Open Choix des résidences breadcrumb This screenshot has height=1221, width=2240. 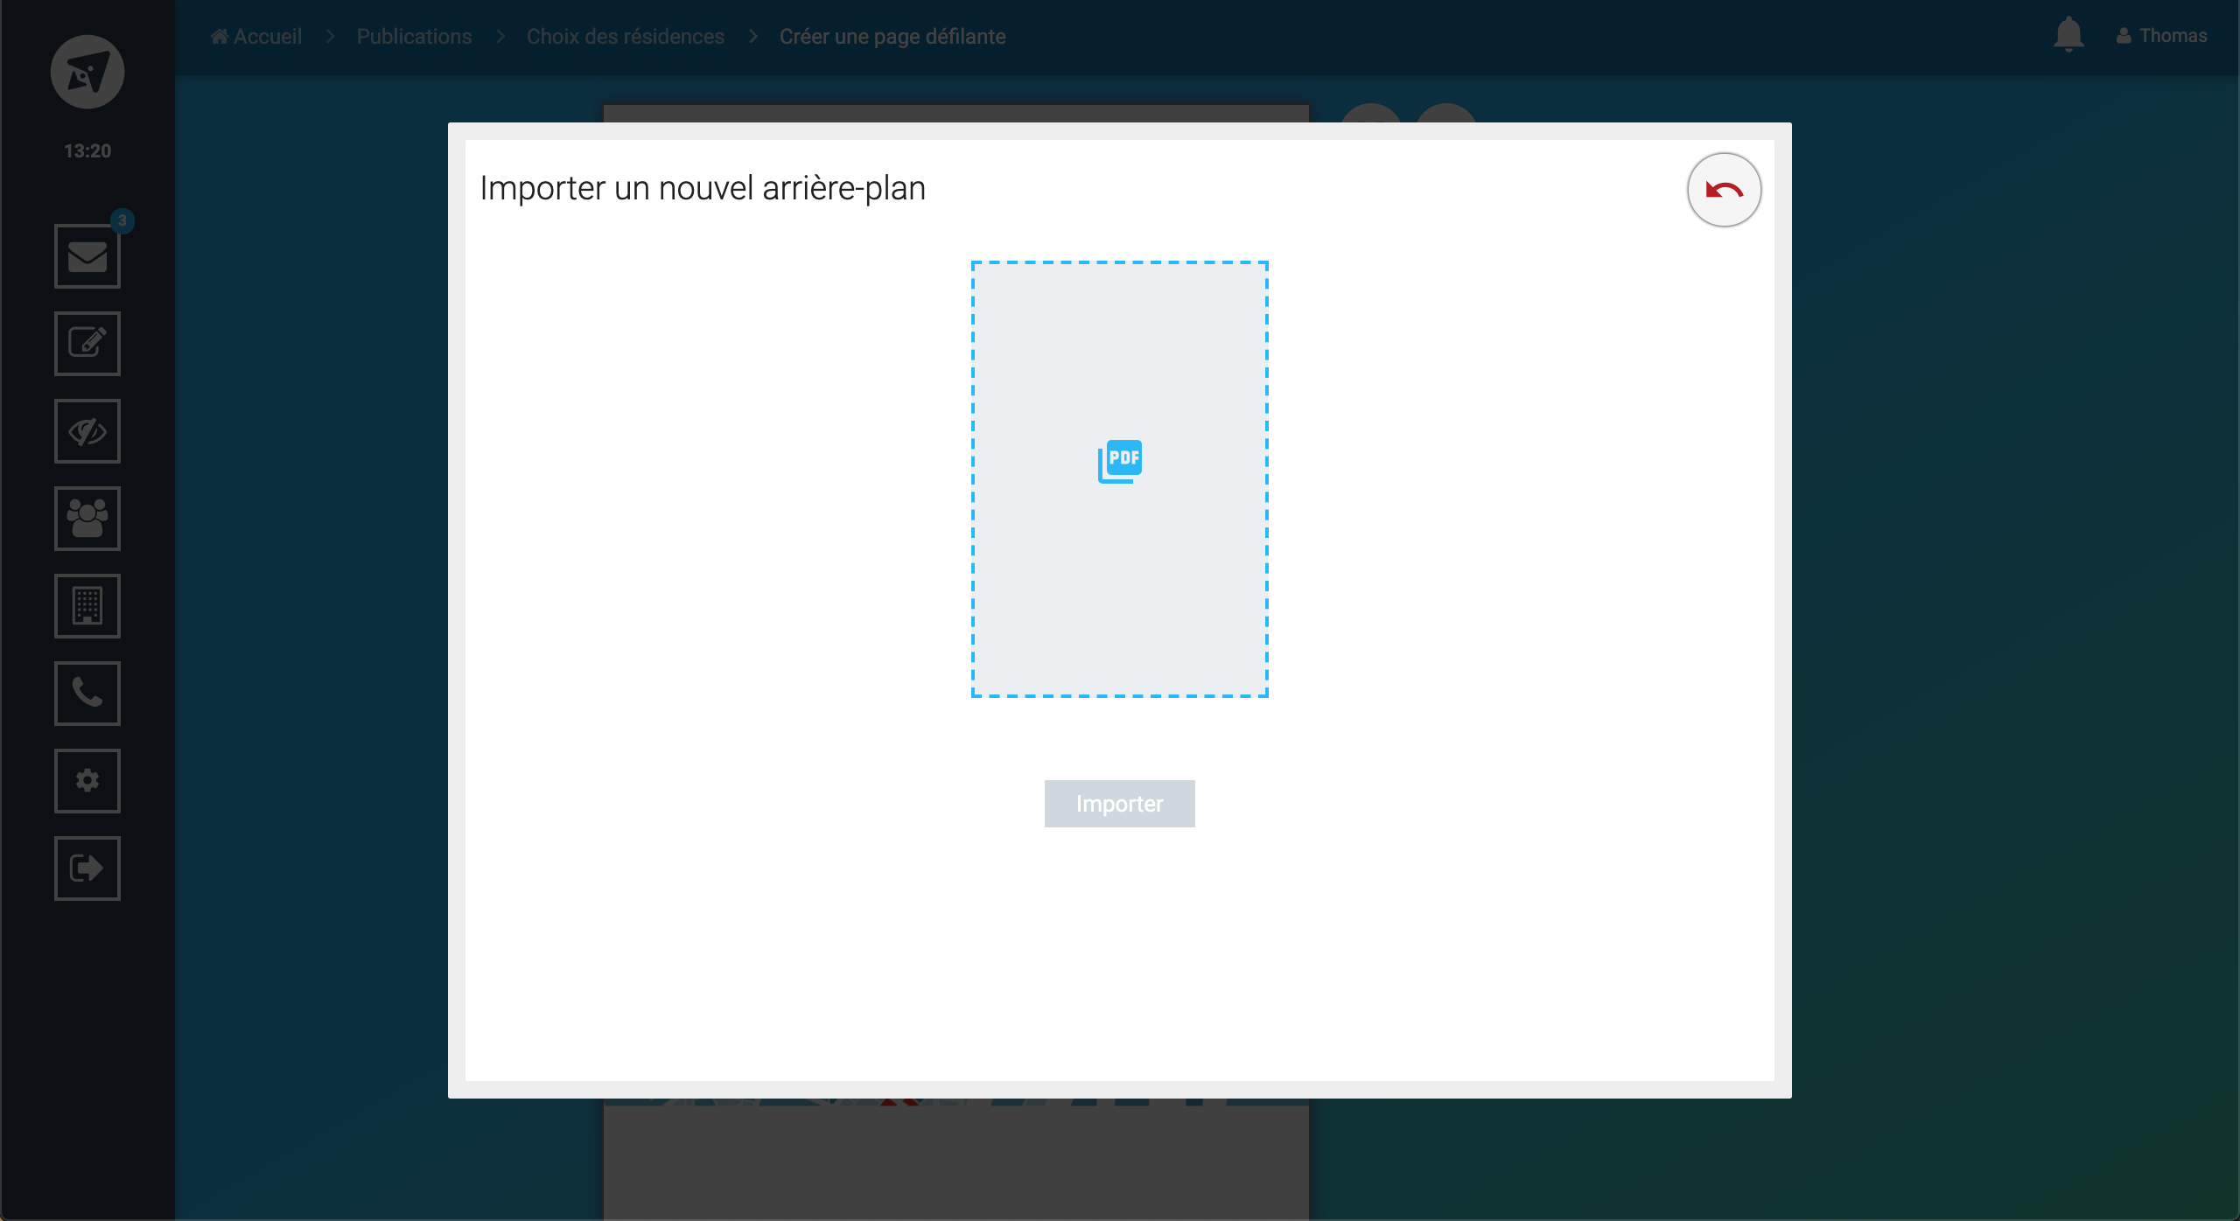pos(625,37)
